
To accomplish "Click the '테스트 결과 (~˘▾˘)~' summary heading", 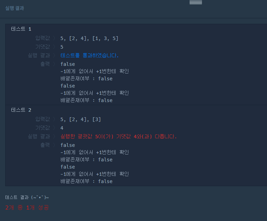I will point(27,198).
